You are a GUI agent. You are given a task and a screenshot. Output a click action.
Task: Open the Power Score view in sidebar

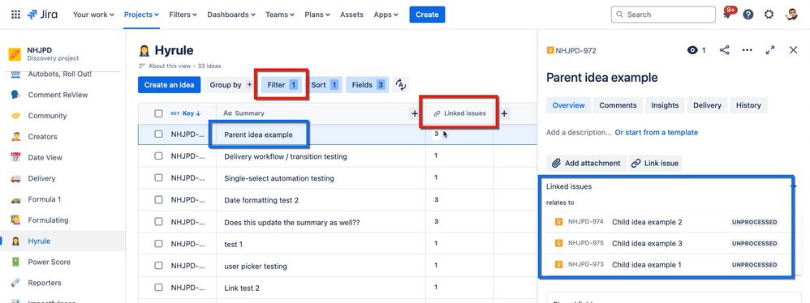49,262
